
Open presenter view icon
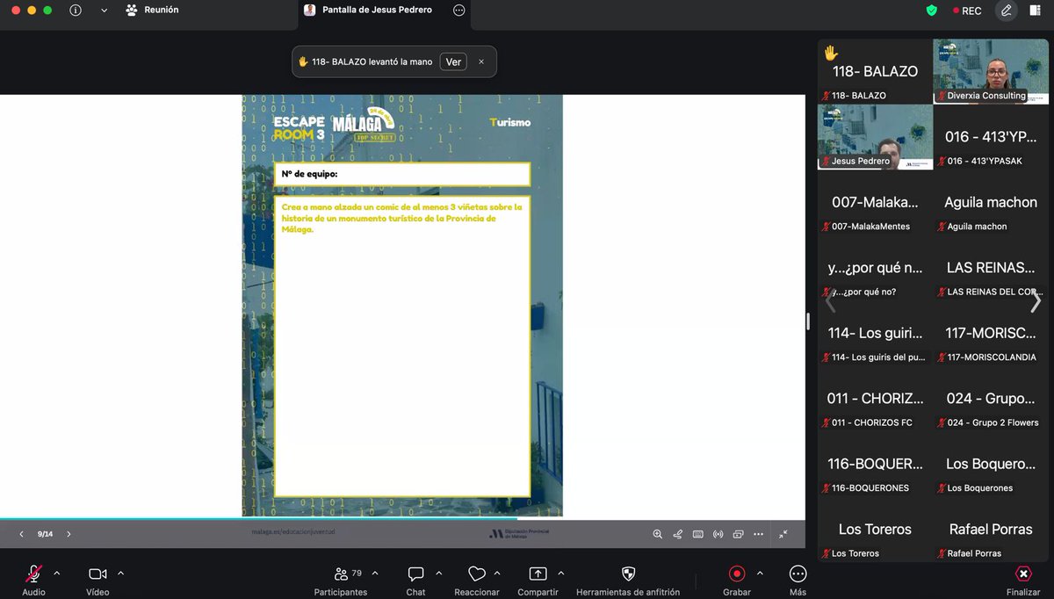[x=739, y=534]
